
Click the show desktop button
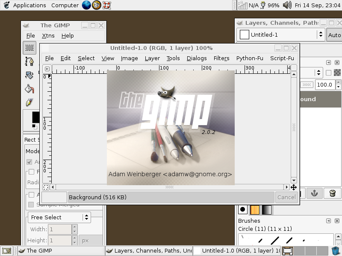[6, 251]
